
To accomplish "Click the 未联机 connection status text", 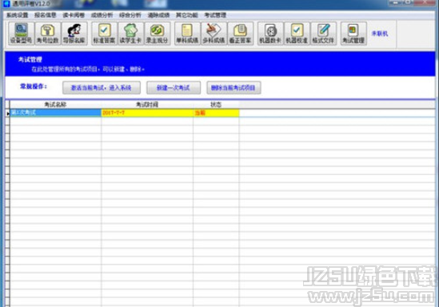I will [380, 34].
